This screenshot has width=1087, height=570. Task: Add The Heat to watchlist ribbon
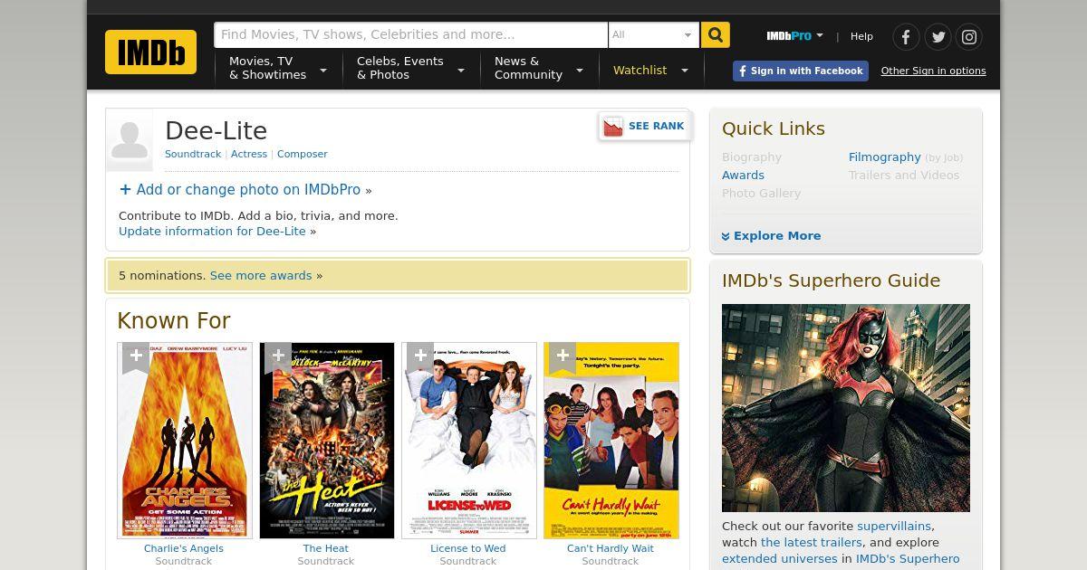coord(278,357)
